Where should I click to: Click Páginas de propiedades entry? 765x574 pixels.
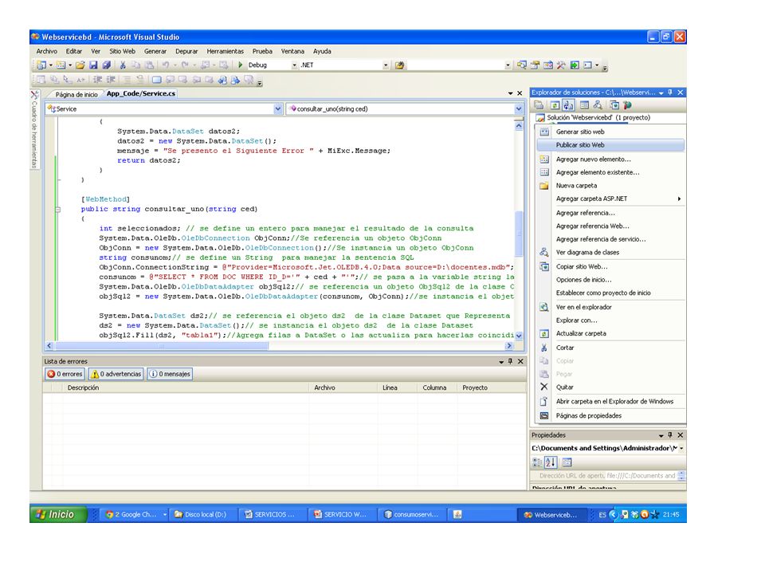[610, 416]
